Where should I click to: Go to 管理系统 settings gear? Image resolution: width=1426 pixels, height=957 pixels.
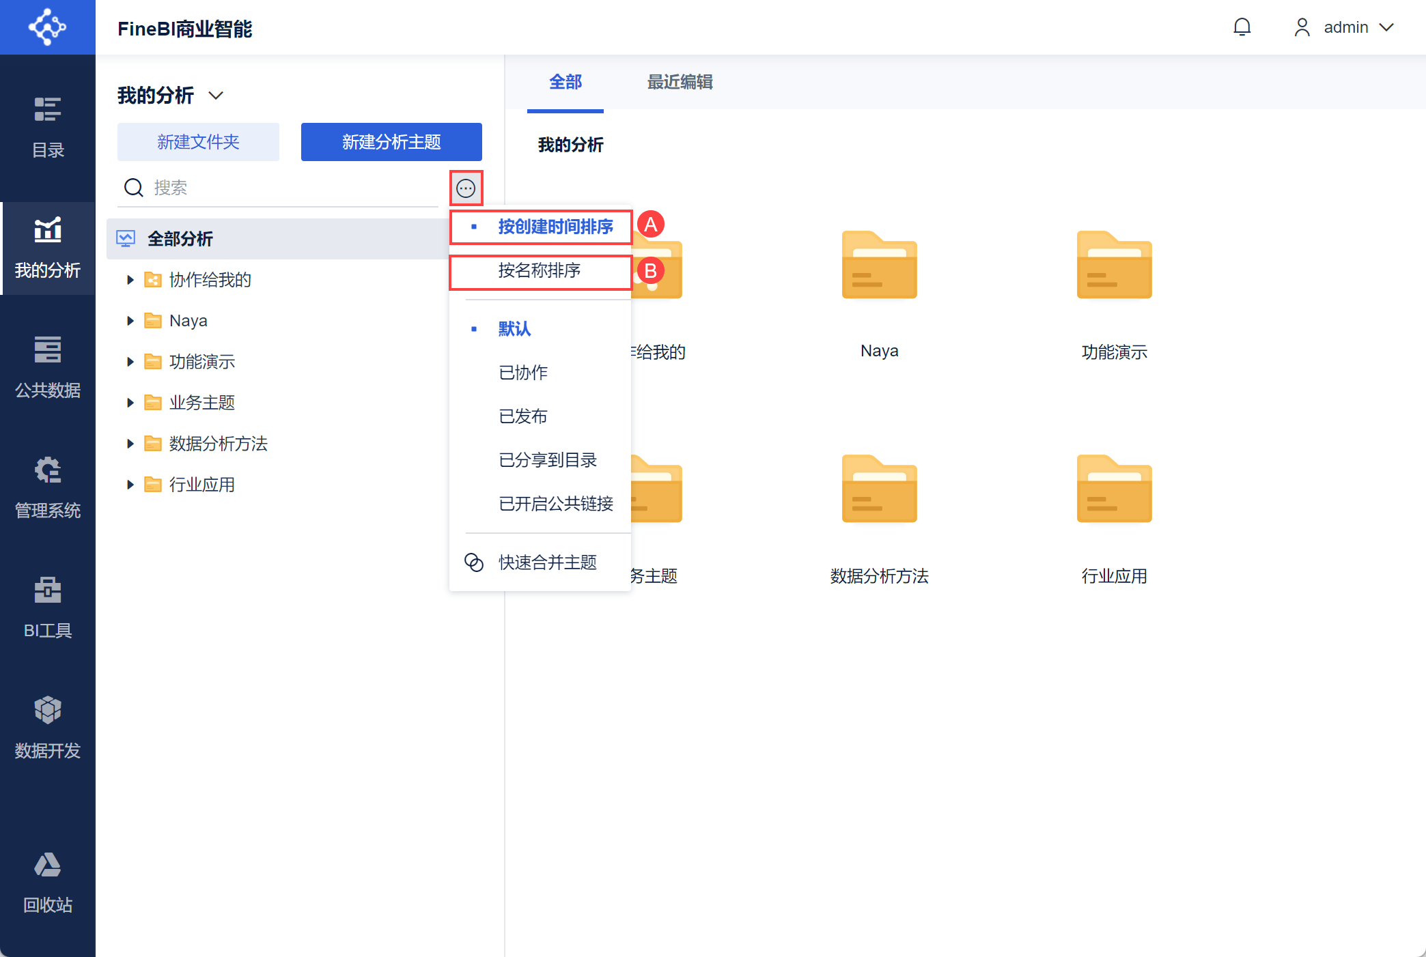[48, 487]
